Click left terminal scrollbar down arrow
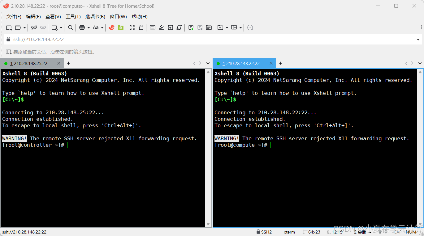The image size is (424, 236). click(x=208, y=224)
